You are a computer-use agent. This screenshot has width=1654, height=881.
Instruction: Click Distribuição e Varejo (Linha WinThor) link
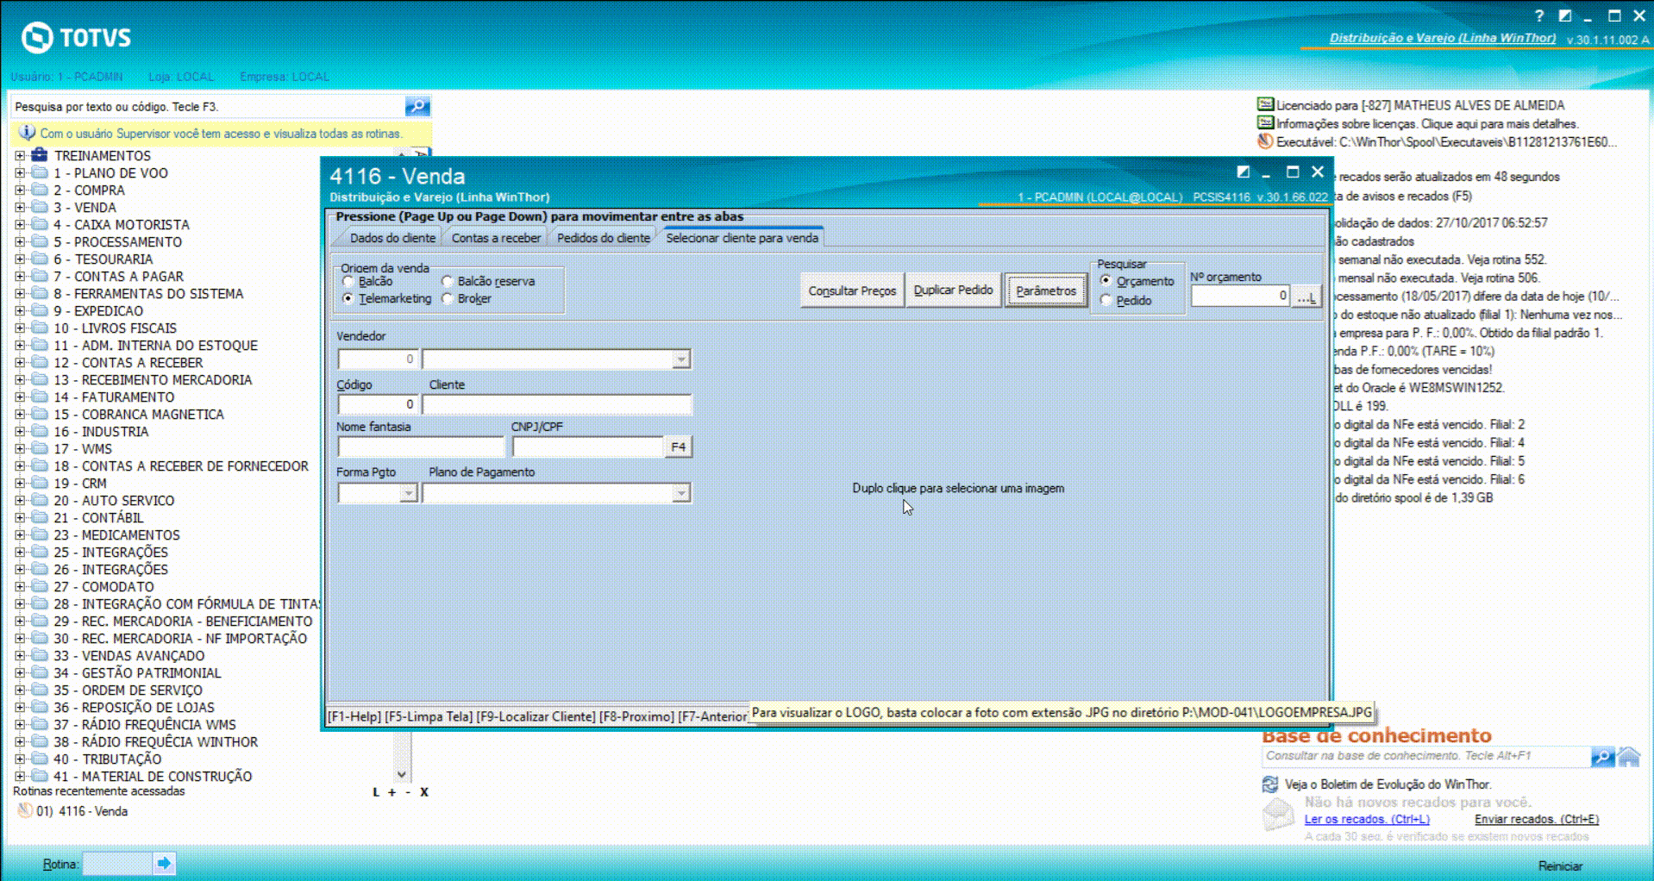point(1443,38)
